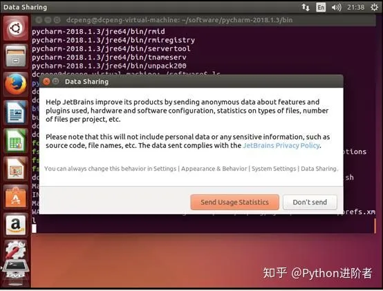
Task: Click the Send Usage Statistics button
Action: (235, 202)
